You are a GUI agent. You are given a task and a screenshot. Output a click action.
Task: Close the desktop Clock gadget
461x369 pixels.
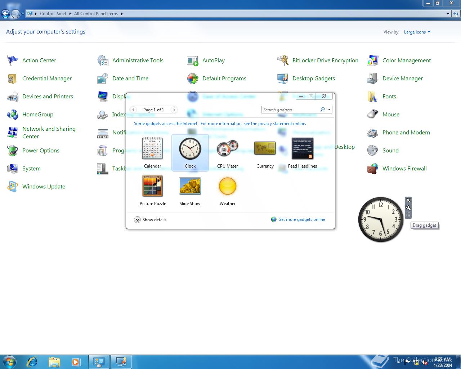click(x=408, y=200)
